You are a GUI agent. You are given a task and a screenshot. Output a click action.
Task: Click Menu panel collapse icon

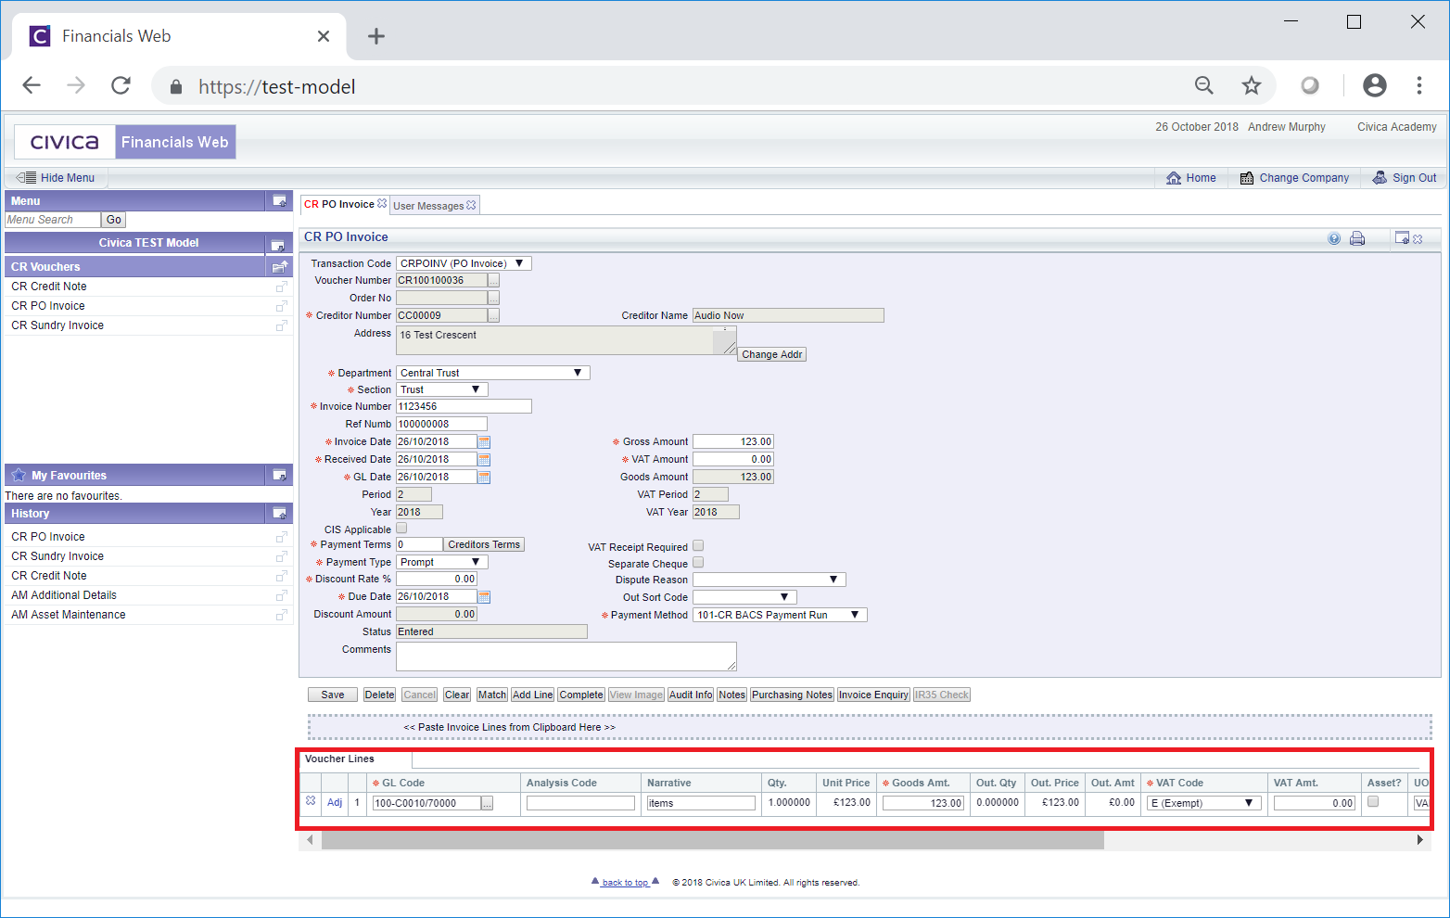pos(278,201)
